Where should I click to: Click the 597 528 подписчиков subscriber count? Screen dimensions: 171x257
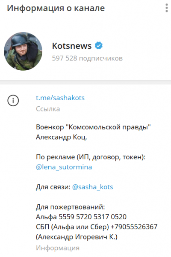tap(87, 58)
